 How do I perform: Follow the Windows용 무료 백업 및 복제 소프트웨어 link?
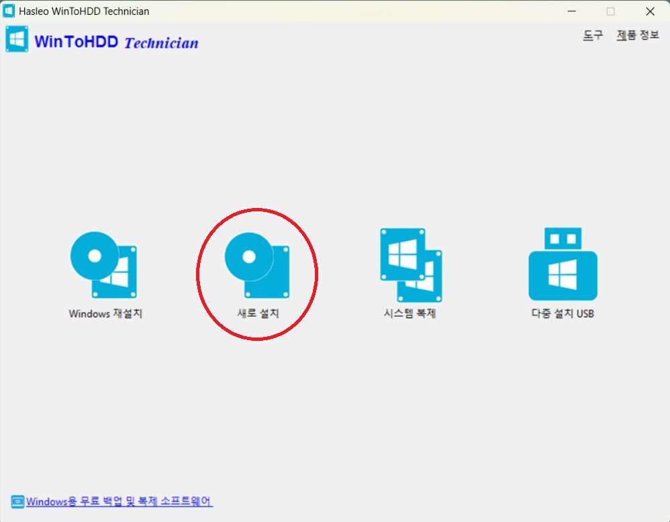(119, 501)
